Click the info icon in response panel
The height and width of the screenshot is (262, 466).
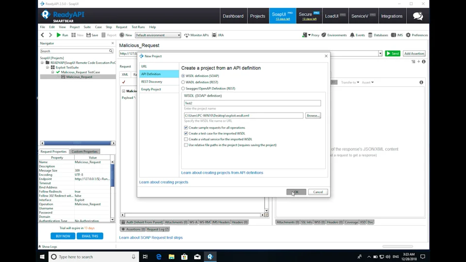(x=421, y=82)
